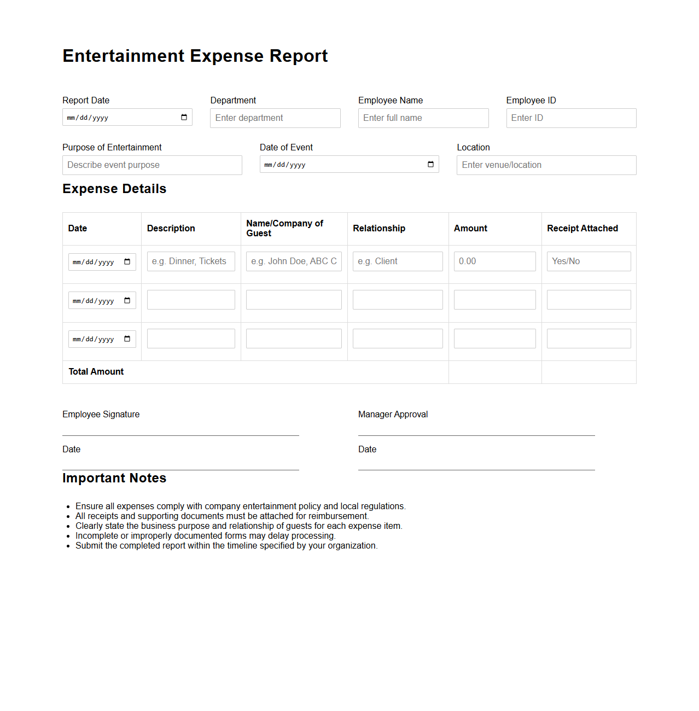Click first row Receipt Attached Yes/No field
Viewport: 699px width, 711px height.
(x=589, y=261)
